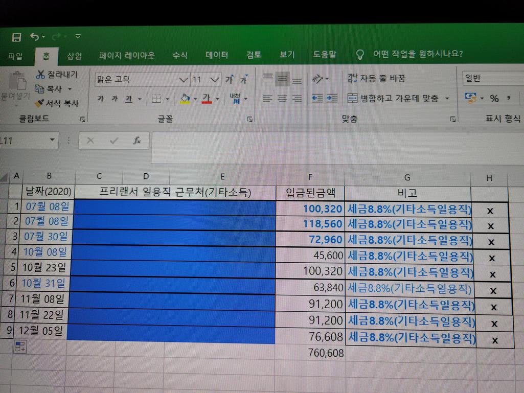Click the decrease font size icon

coord(244,80)
